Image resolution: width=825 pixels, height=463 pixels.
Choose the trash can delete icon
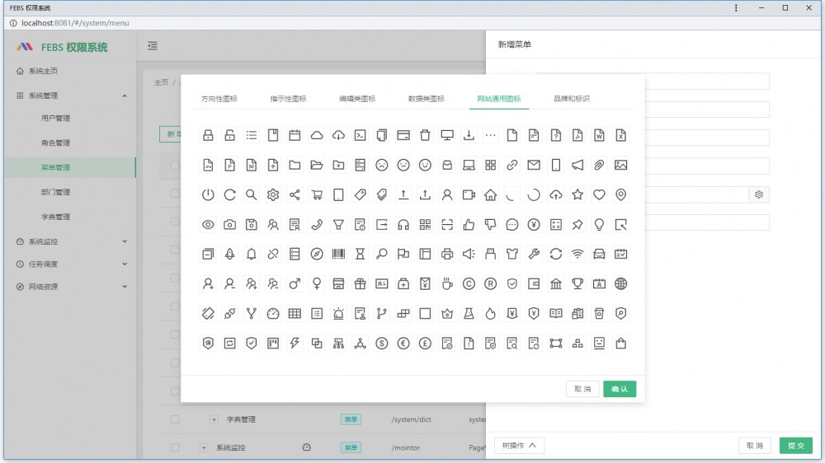coord(425,135)
